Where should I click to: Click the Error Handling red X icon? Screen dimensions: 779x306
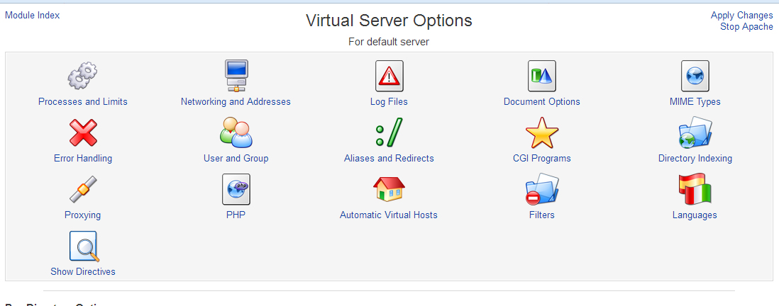(83, 133)
